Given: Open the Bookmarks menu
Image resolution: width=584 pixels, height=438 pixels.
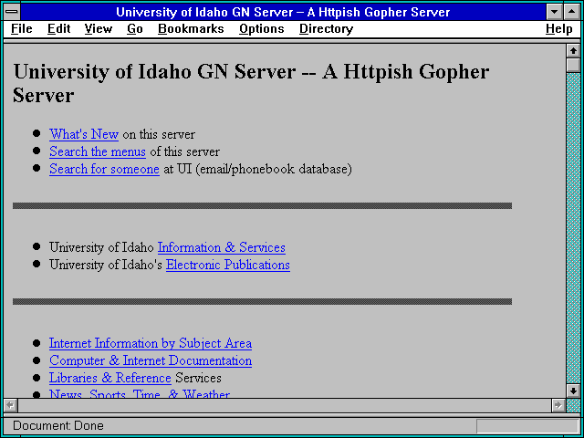Looking at the screenshot, I should tap(191, 29).
